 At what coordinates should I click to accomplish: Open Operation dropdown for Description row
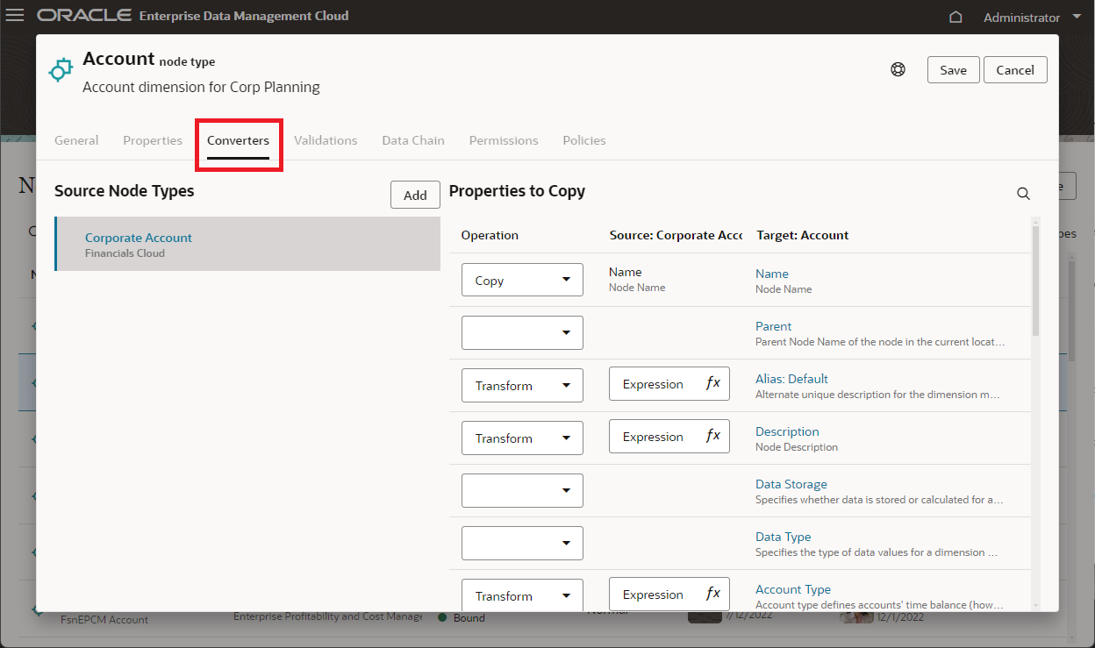coord(522,438)
